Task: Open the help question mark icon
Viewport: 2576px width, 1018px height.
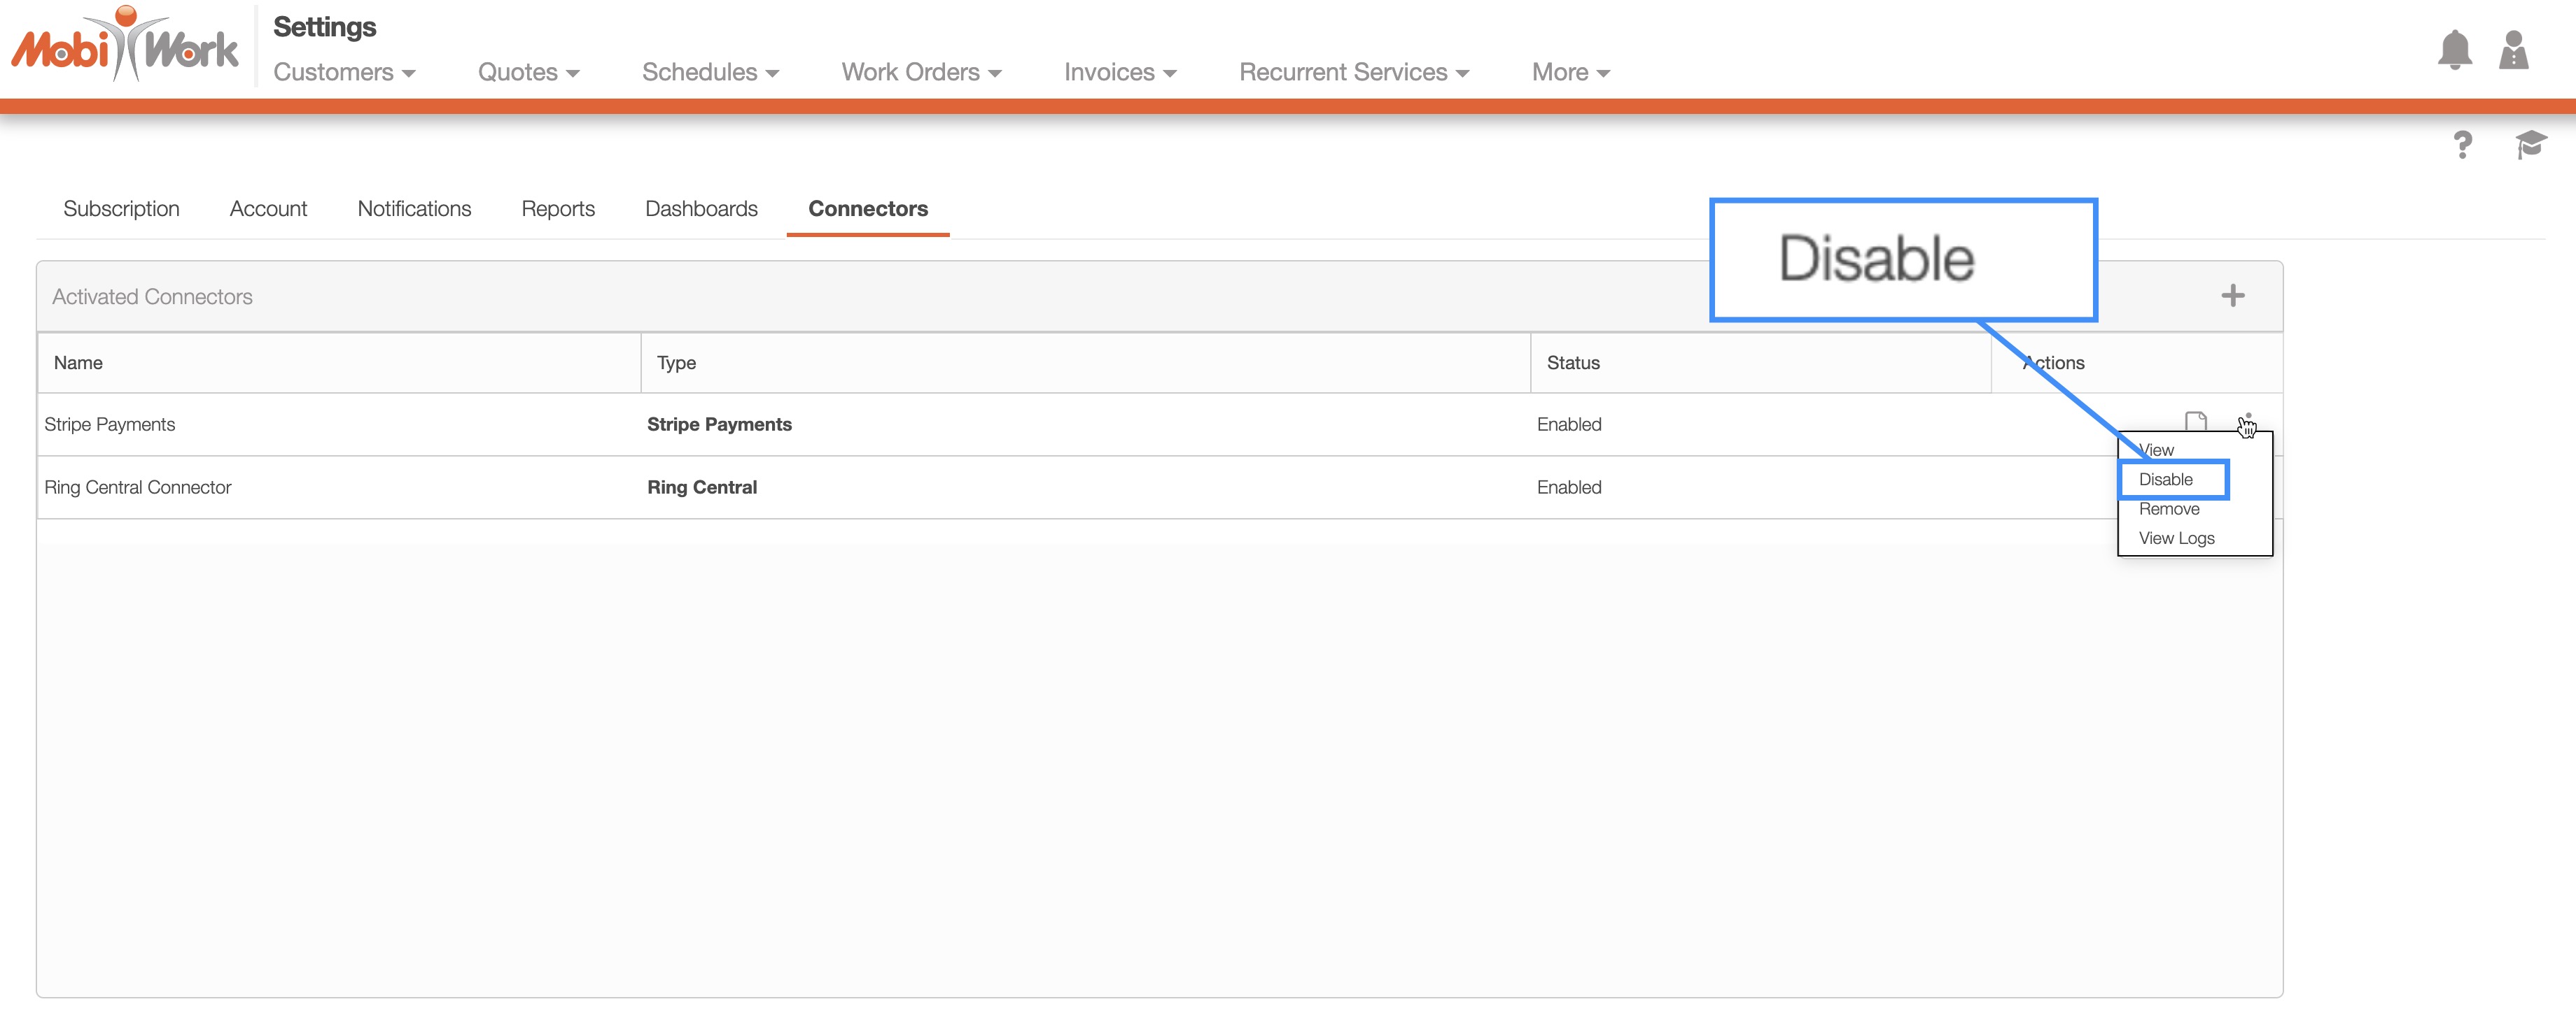Action: (x=2462, y=145)
